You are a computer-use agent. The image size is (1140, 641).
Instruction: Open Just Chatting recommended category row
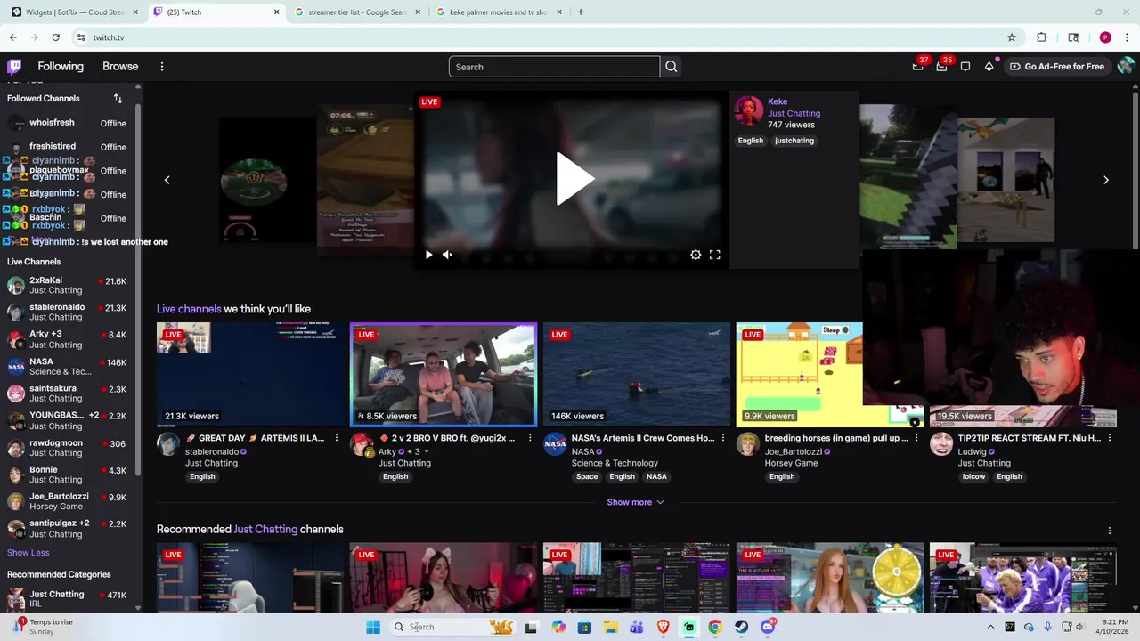click(x=68, y=598)
